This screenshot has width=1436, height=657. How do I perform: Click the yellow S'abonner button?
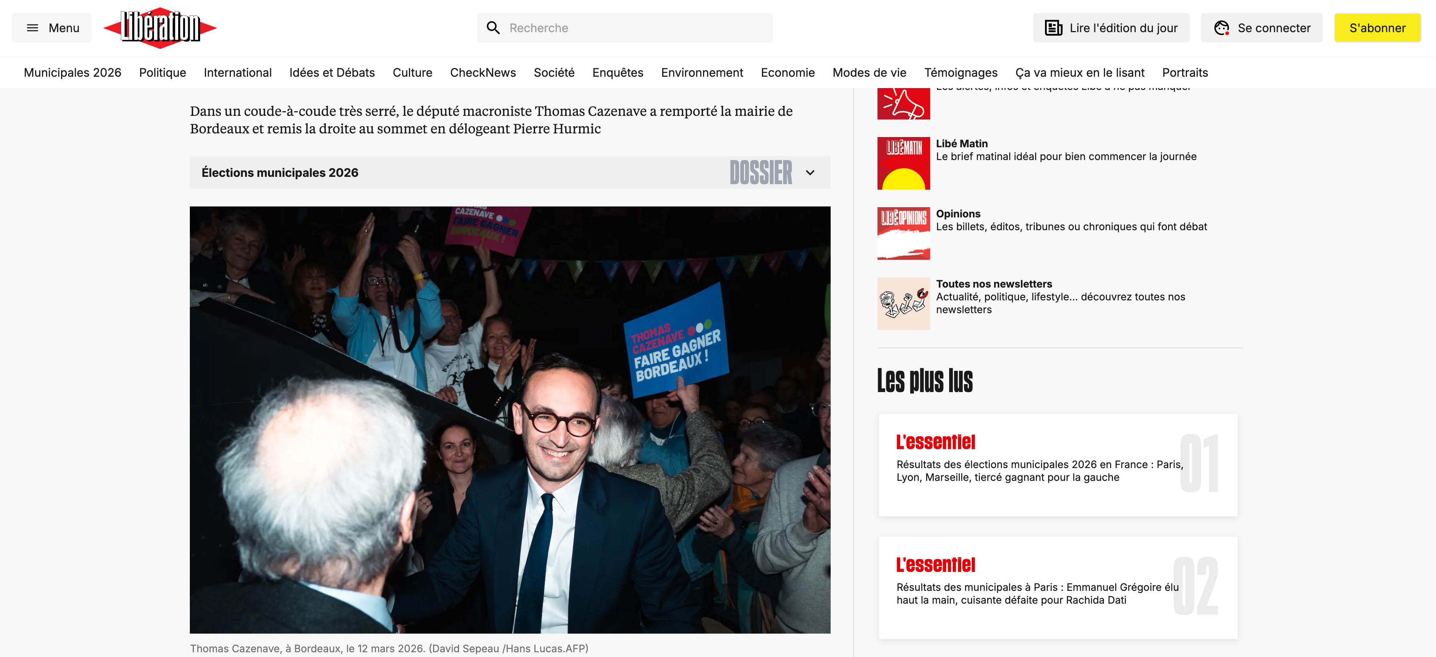(1377, 28)
